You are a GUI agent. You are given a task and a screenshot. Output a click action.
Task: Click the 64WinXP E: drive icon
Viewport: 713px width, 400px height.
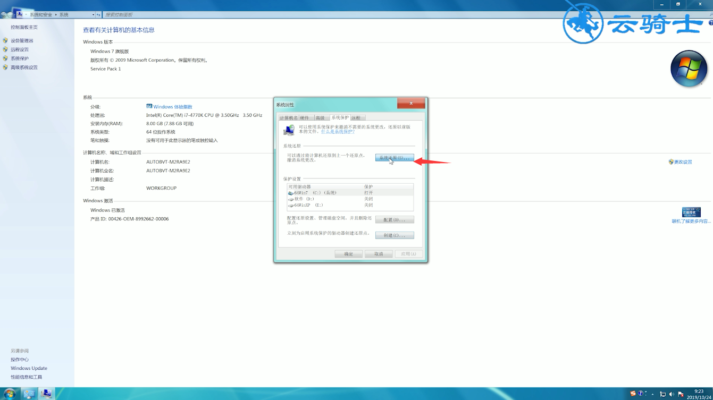[x=291, y=205]
